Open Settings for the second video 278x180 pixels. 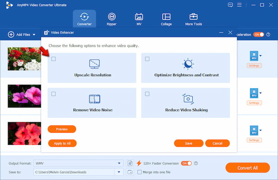254,103
